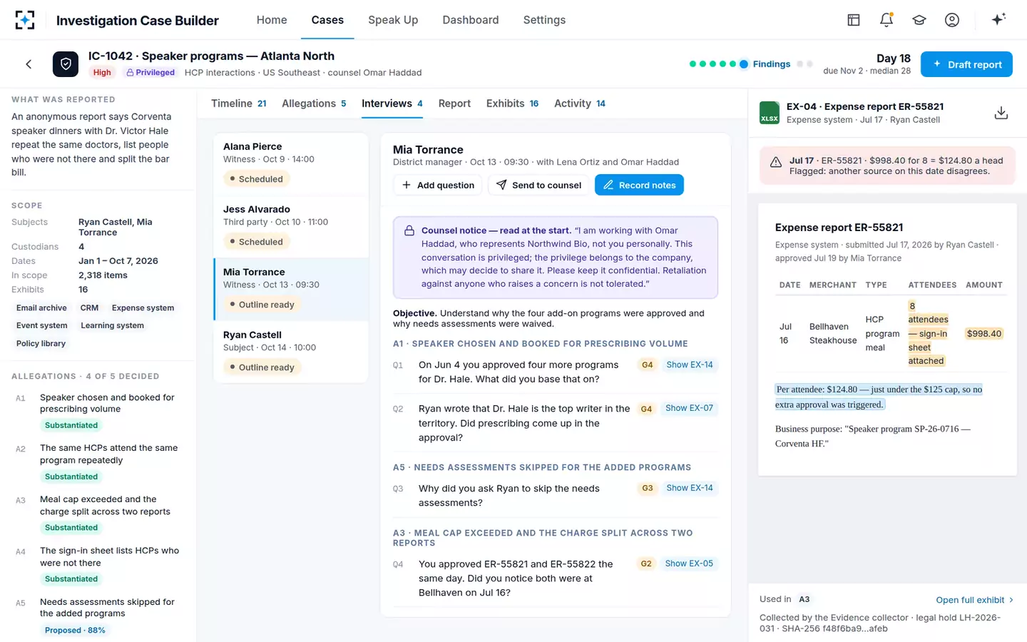Click the G4 tag on question Q1

pos(647,365)
